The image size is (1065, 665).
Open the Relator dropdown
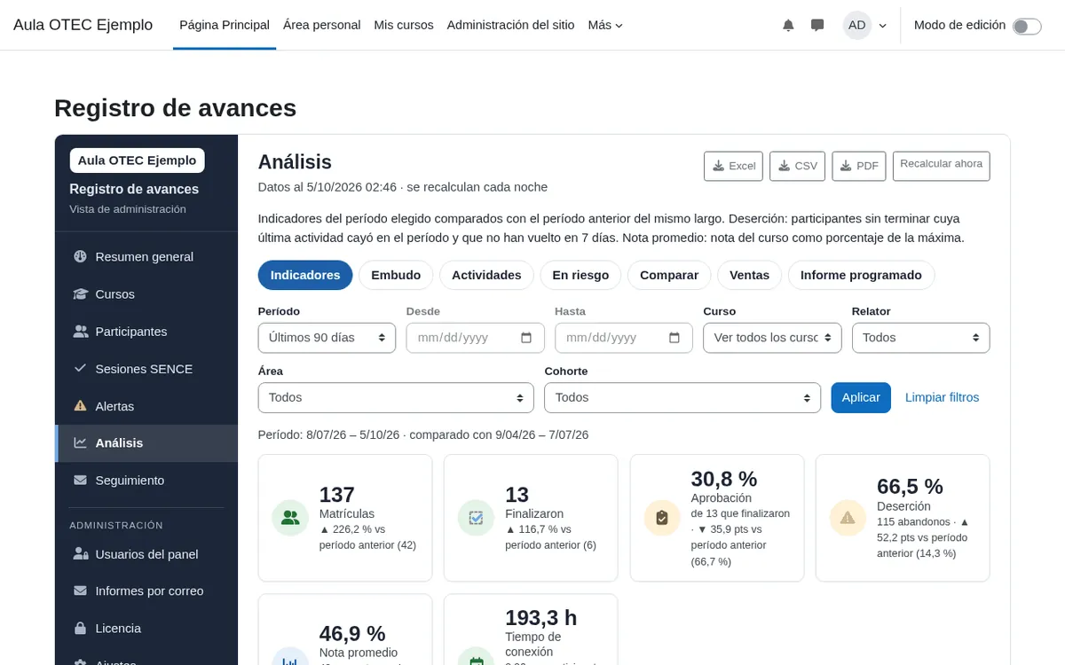920,338
